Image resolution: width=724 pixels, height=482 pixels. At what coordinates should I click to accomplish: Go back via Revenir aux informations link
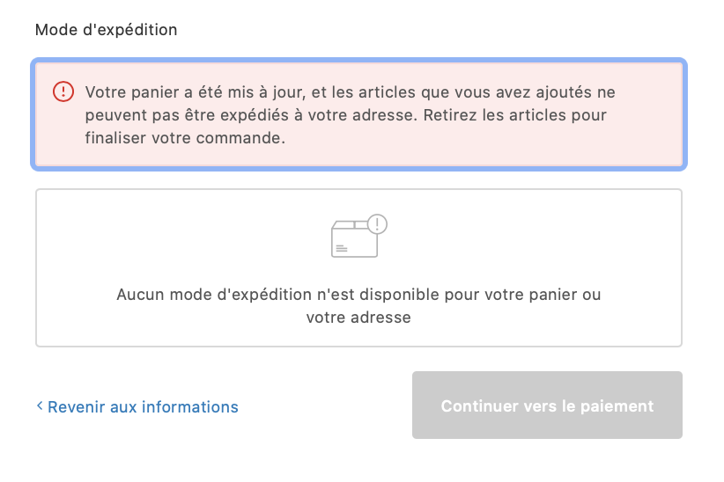point(143,406)
